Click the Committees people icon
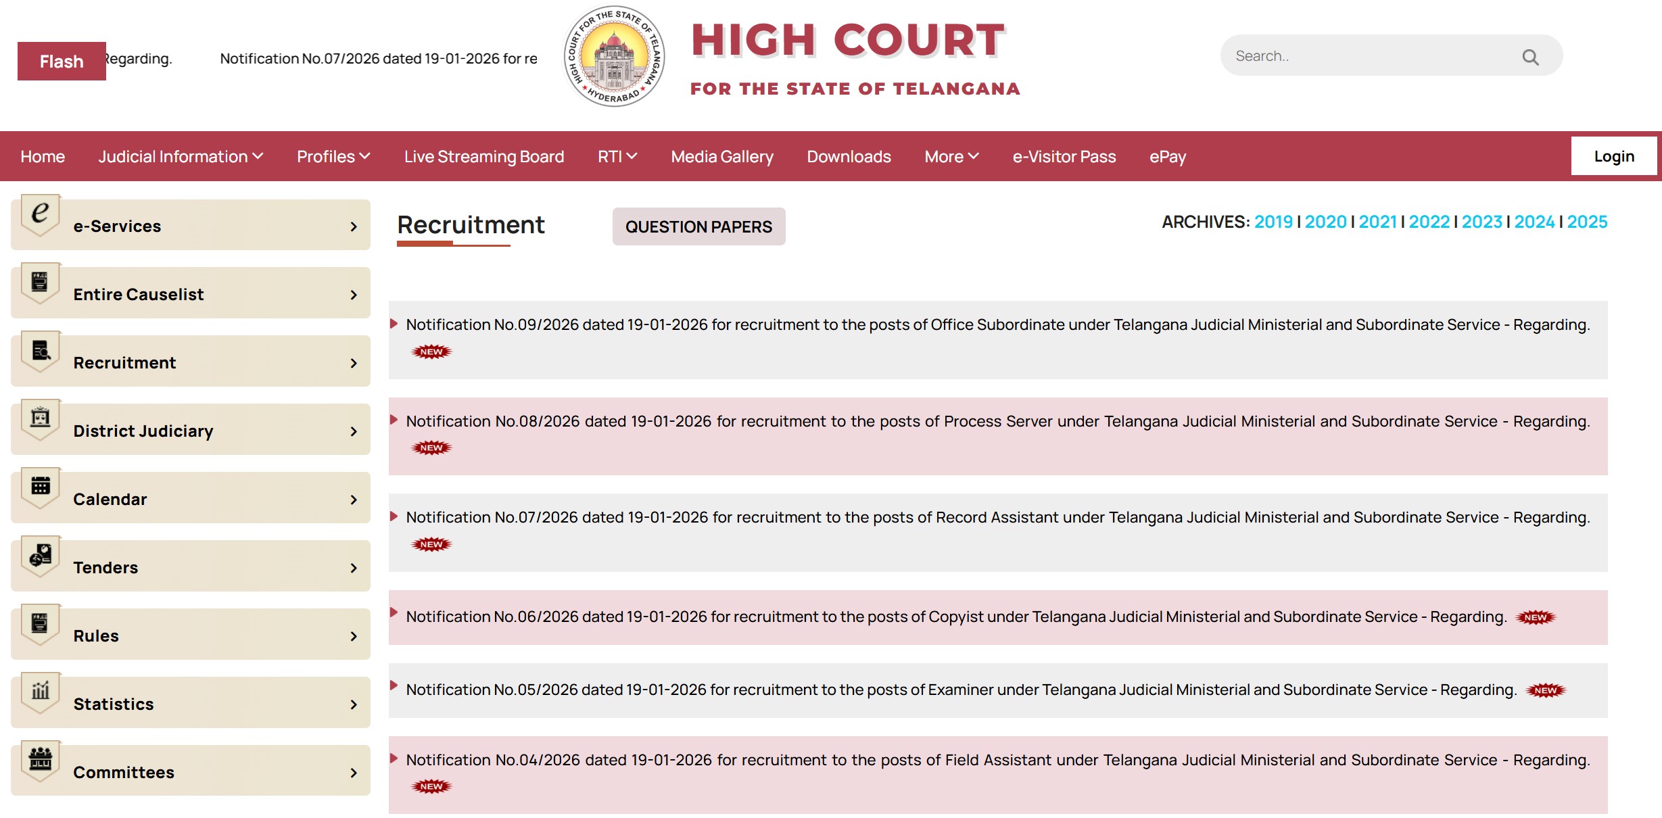Image resolution: width=1662 pixels, height=818 pixels. point(41,761)
